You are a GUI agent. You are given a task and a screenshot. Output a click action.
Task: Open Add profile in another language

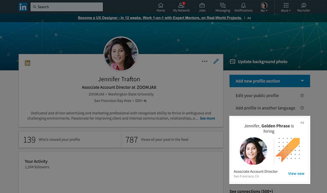coord(265,108)
